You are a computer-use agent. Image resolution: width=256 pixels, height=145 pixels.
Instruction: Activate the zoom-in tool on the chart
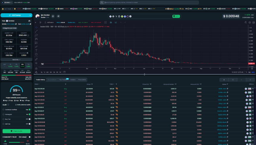(36, 63)
